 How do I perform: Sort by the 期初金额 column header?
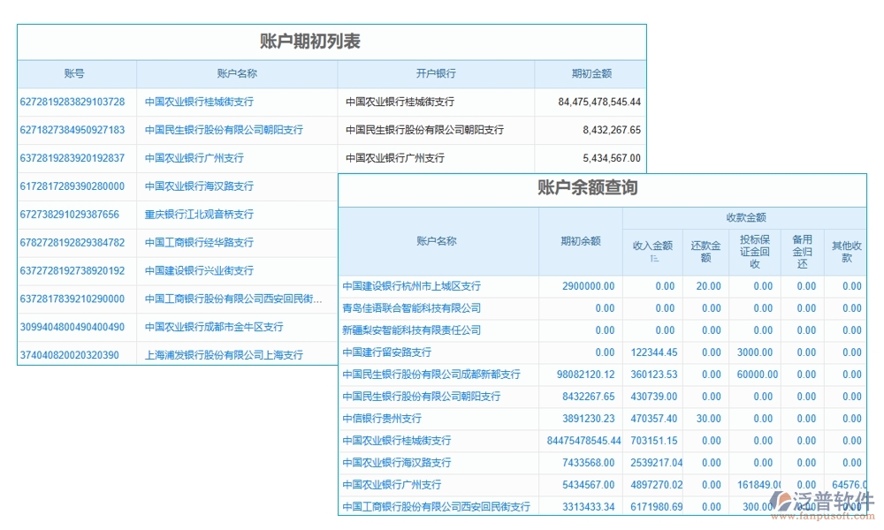(590, 74)
